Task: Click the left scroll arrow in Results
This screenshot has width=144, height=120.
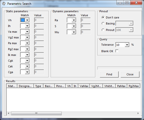Action: point(9,113)
